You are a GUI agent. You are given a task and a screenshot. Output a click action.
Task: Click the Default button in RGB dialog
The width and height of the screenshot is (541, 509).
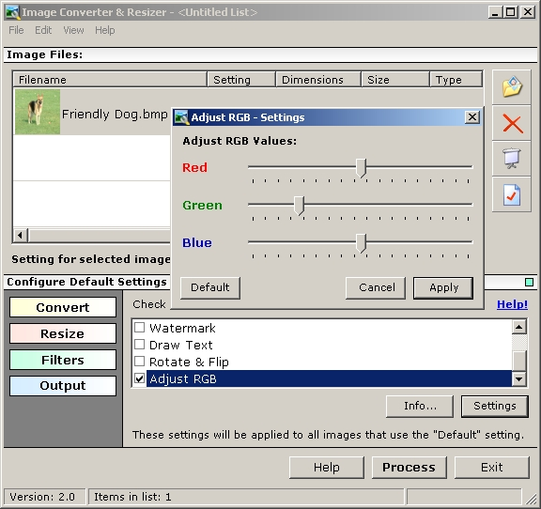[210, 287]
